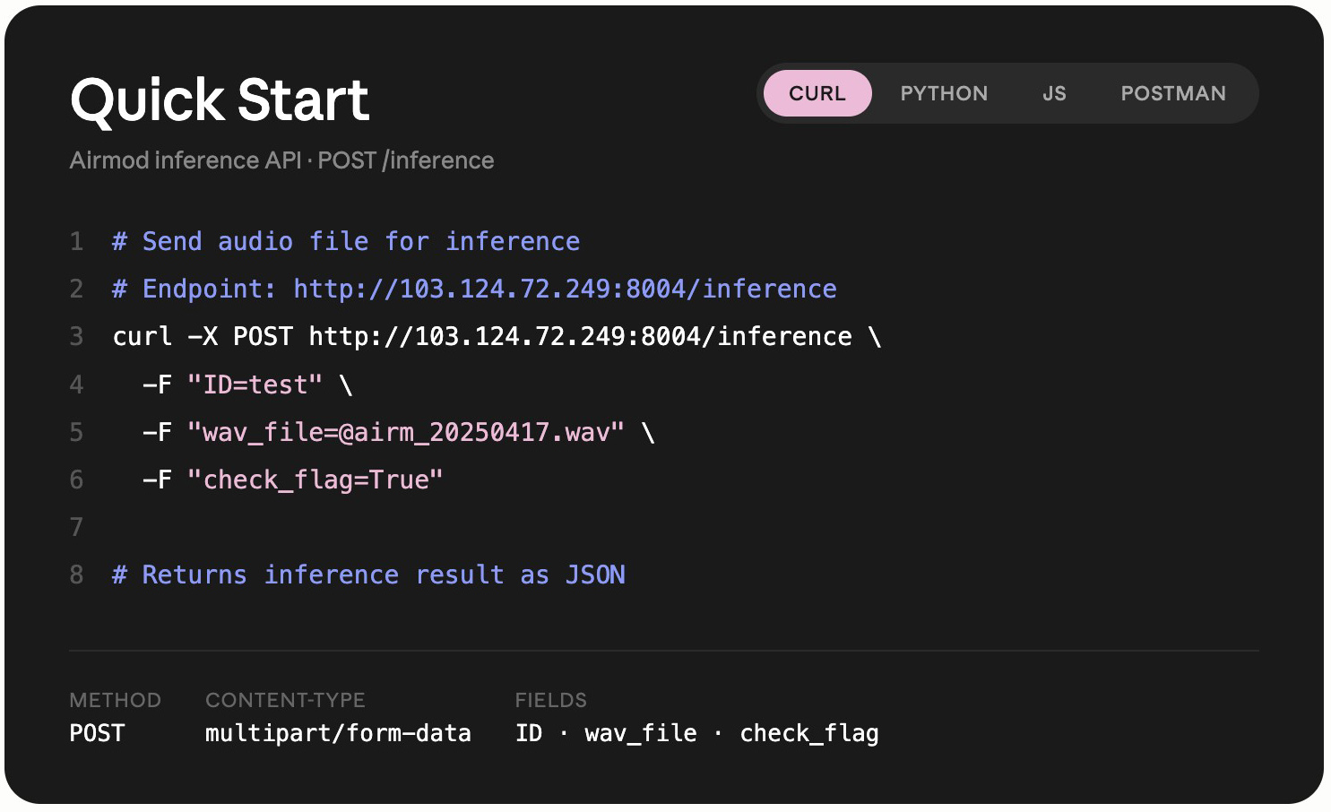Click the 'CONTENT-TYPE' label

click(x=285, y=700)
